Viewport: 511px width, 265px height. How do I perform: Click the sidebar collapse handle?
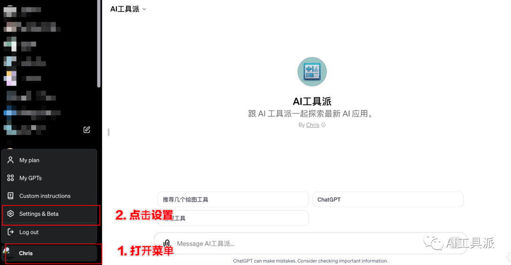pos(108,132)
